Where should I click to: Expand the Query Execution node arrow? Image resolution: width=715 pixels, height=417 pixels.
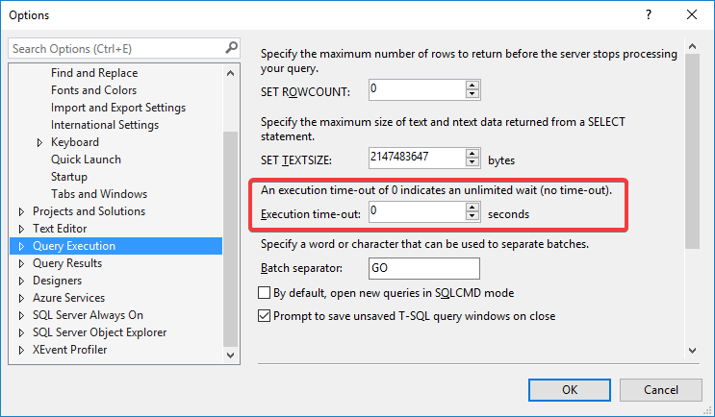[x=21, y=246]
